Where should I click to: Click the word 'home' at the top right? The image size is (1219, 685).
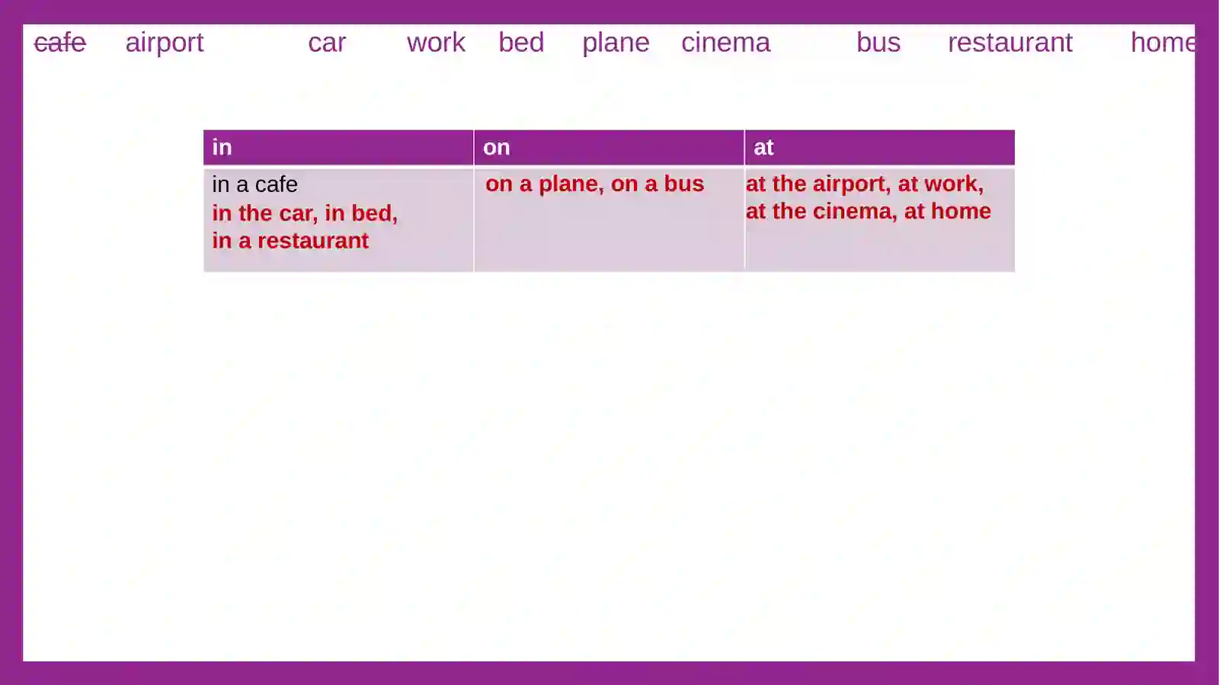1163,43
